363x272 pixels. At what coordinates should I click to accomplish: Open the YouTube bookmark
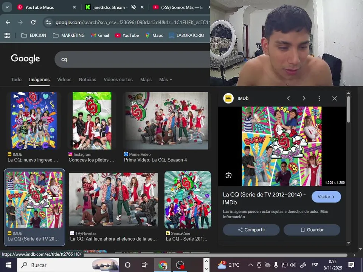(127, 36)
